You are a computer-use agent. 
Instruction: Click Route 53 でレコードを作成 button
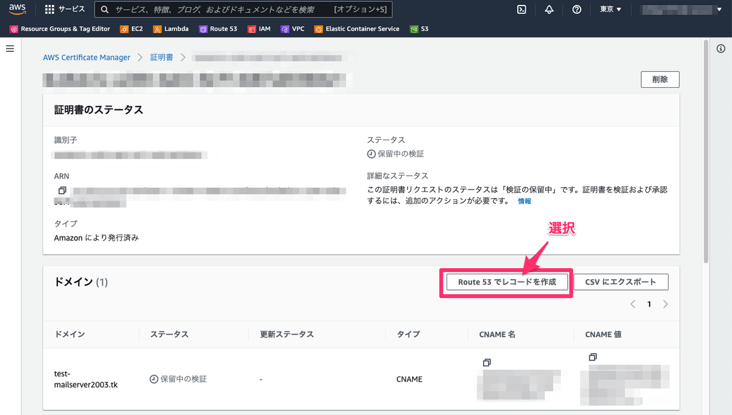507,282
